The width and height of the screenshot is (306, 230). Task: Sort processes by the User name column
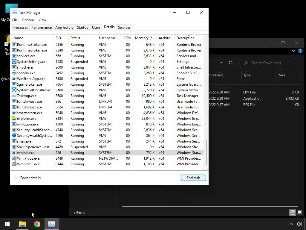coord(109,38)
